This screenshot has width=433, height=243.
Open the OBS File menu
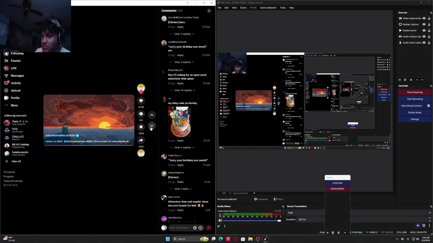pos(220,7)
